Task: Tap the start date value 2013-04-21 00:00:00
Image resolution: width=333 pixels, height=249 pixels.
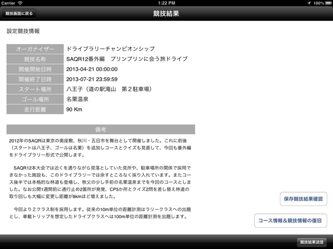Action: coord(92,69)
